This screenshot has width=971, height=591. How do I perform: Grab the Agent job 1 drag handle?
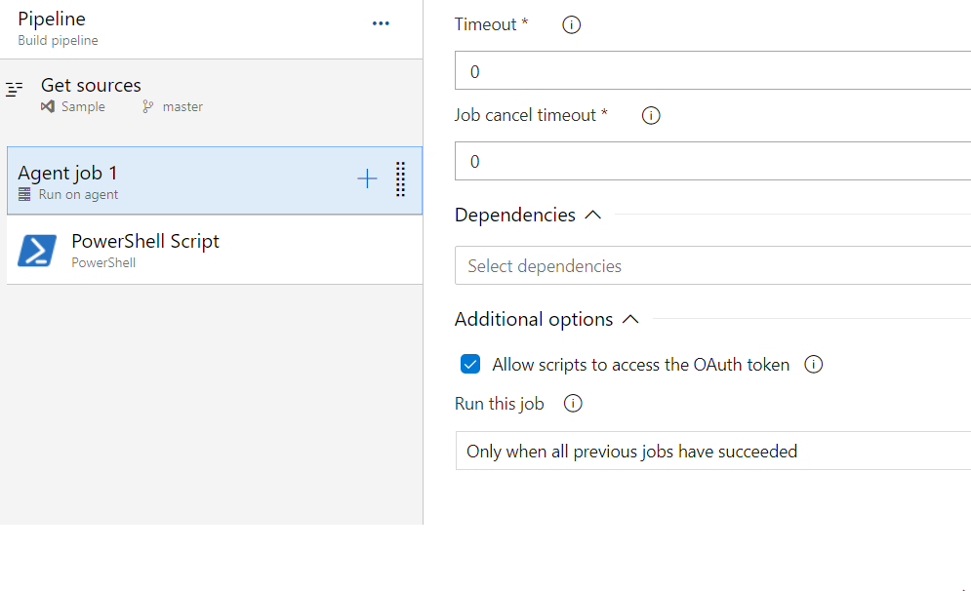pyautogui.click(x=400, y=179)
